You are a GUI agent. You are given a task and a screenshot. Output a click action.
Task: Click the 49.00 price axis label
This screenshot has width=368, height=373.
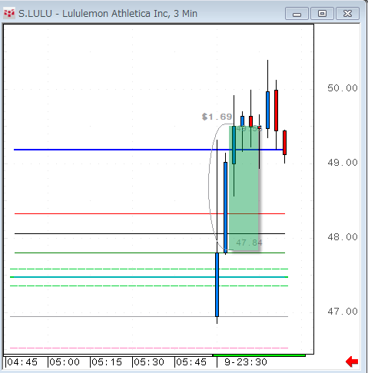pos(343,163)
